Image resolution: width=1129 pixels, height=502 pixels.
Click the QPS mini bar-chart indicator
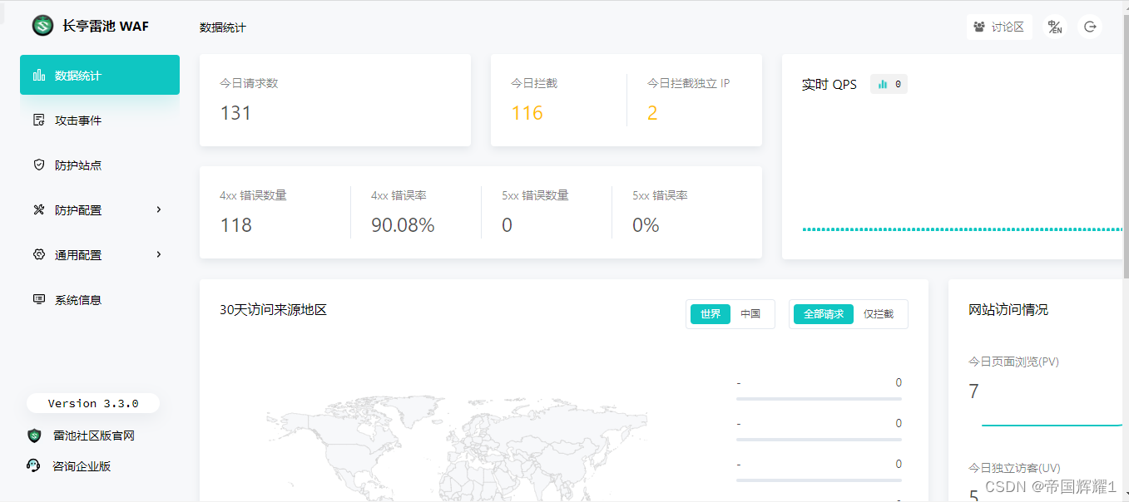889,83
